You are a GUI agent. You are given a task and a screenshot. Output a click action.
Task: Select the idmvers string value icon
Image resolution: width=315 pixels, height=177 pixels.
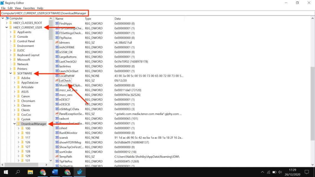tap(57, 42)
